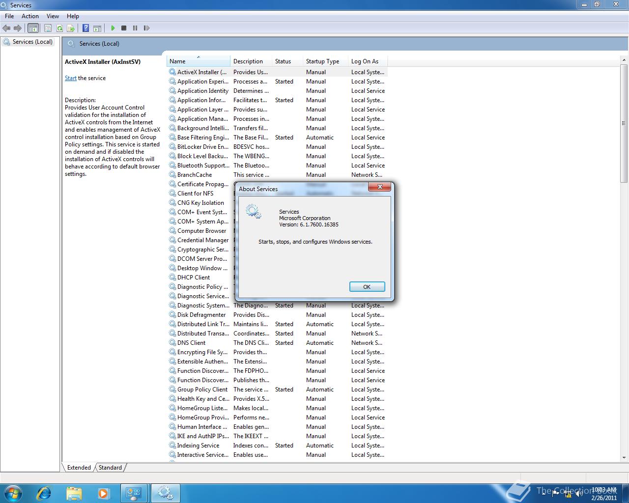Screen dimensions: 629x503
Task: Click gear icon beside BranchCache row
Action: [x=172, y=175]
